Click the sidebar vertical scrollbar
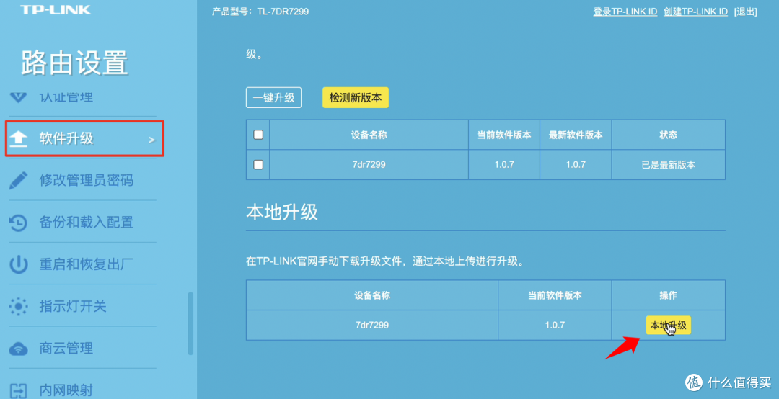779x399 pixels. [x=190, y=323]
